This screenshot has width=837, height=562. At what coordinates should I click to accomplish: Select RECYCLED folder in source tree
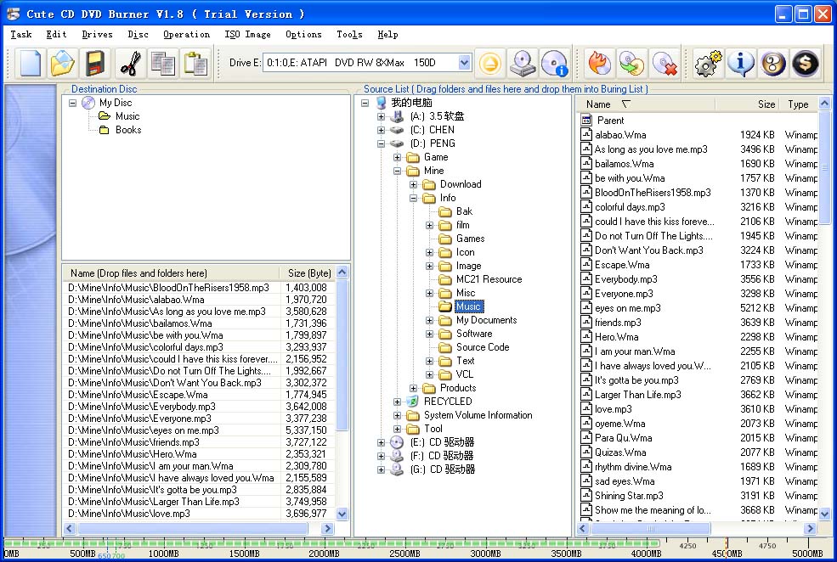[x=448, y=402]
